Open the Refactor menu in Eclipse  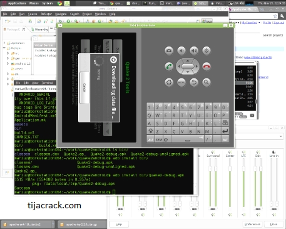(x=46, y=14)
